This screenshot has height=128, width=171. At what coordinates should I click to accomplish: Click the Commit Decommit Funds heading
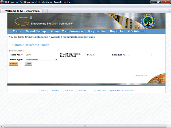click(x=31, y=45)
